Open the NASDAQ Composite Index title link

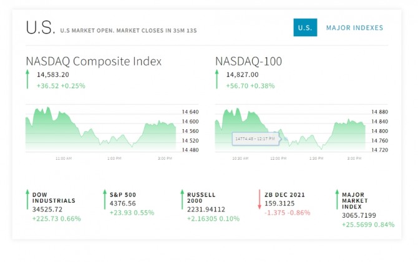click(x=94, y=61)
